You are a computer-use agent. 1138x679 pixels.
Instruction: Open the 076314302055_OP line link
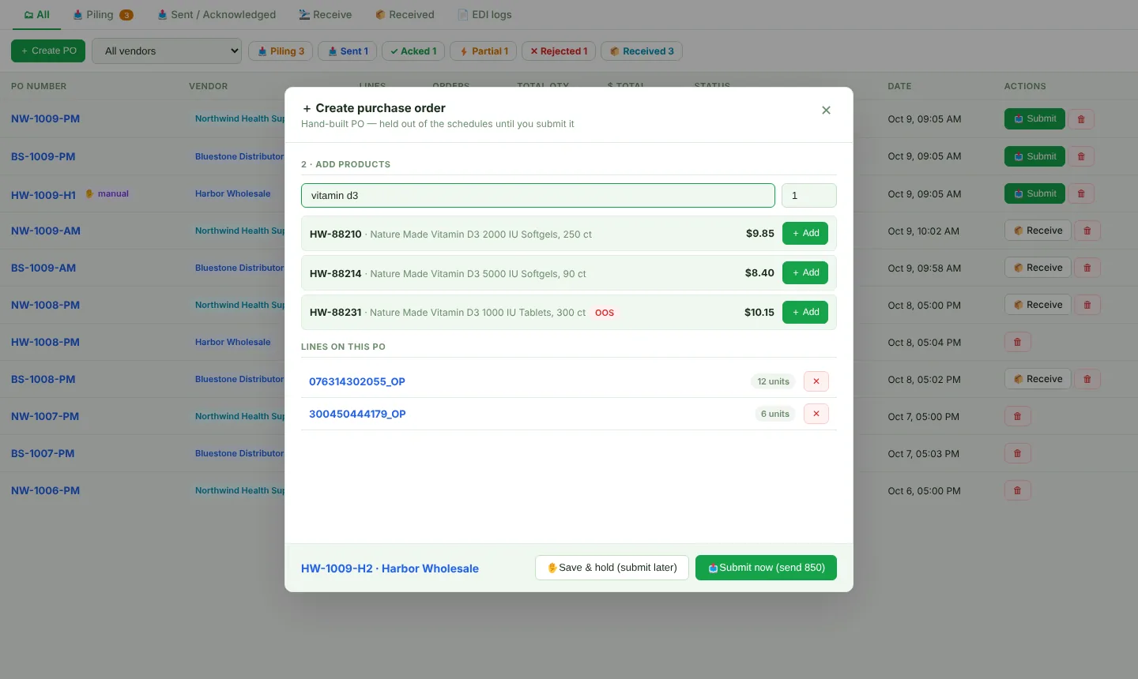357,381
